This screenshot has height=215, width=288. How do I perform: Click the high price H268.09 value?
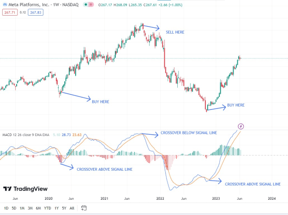point(120,5)
